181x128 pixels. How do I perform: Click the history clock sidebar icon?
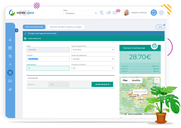pos(10,56)
